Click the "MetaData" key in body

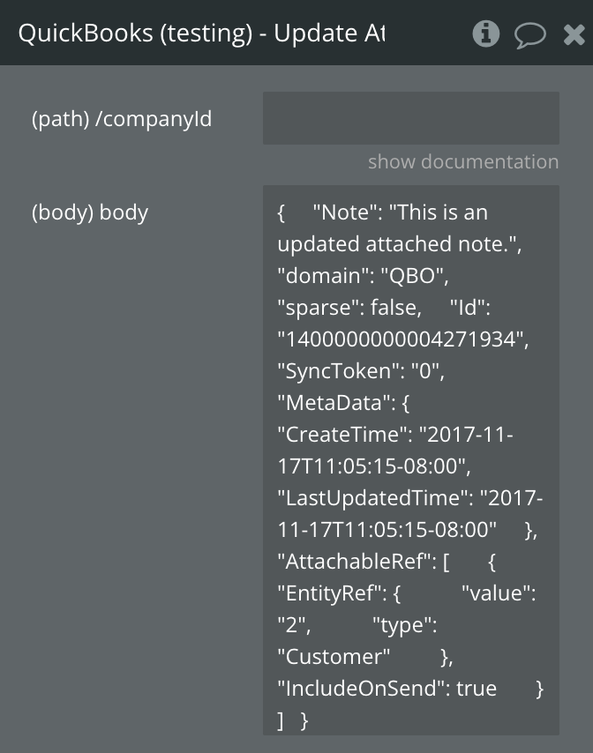pos(334,403)
